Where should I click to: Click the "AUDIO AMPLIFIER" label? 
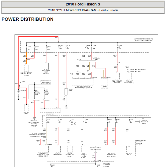(104, 87)
